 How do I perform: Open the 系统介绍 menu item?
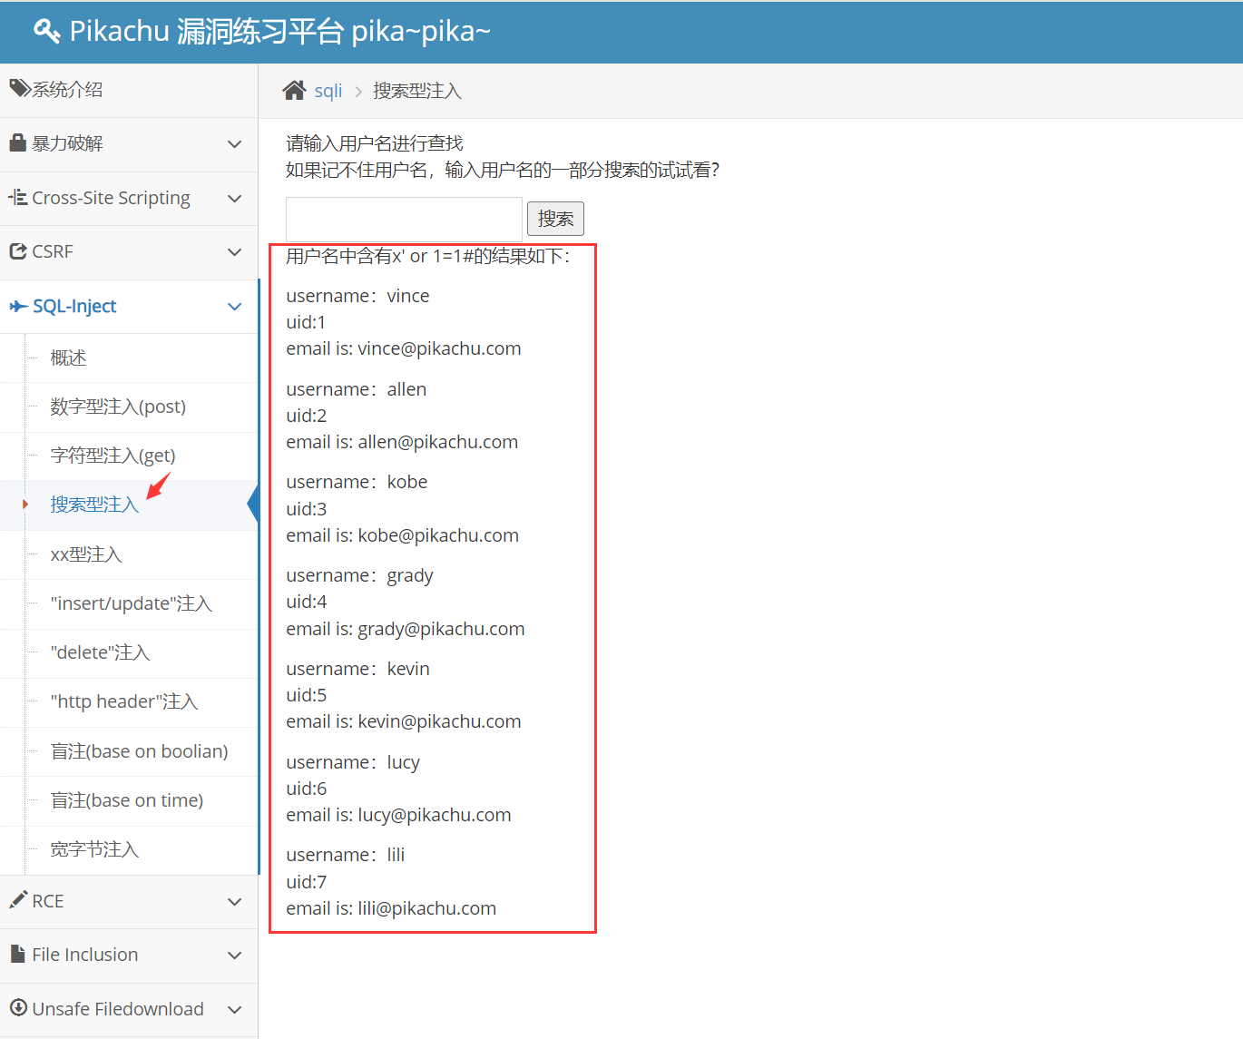click(129, 90)
